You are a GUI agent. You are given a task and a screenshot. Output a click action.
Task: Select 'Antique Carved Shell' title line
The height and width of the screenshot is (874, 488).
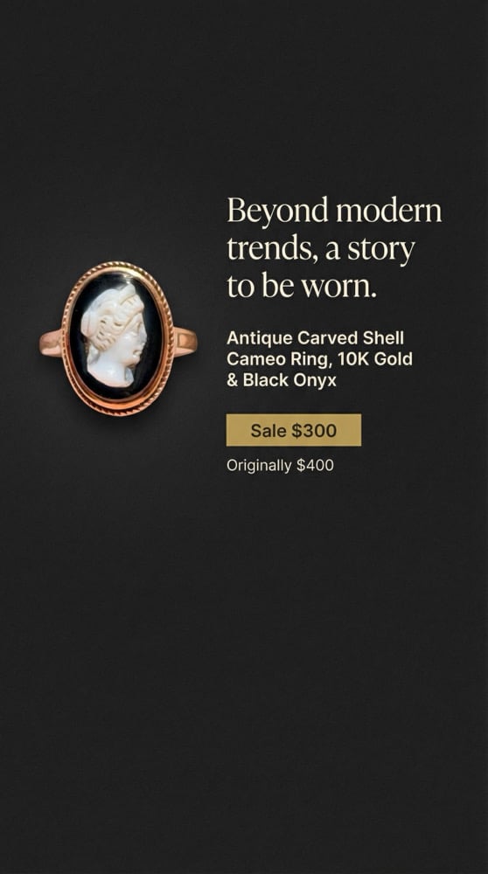[315, 338]
